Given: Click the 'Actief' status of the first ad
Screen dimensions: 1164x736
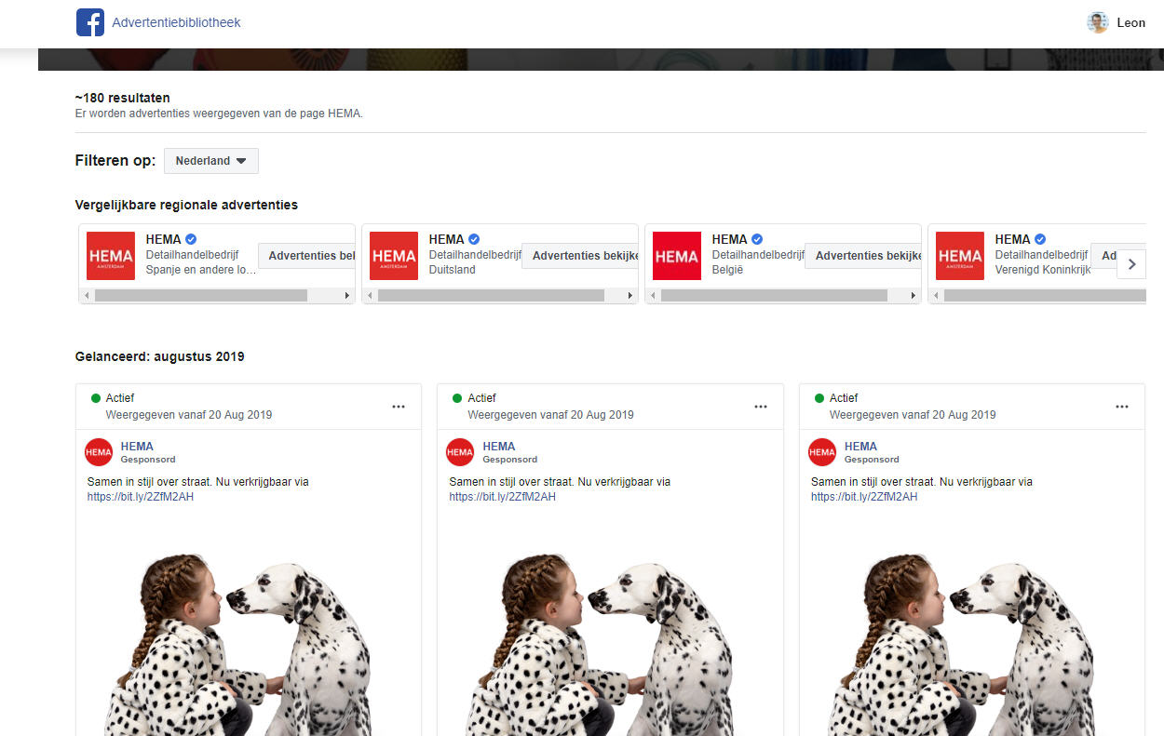Looking at the screenshot, I should (120, 398).
